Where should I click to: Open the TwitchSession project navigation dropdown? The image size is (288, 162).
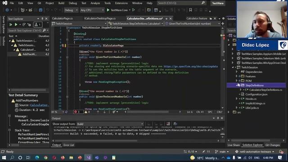pyautogui.click(x=79, y=23)
